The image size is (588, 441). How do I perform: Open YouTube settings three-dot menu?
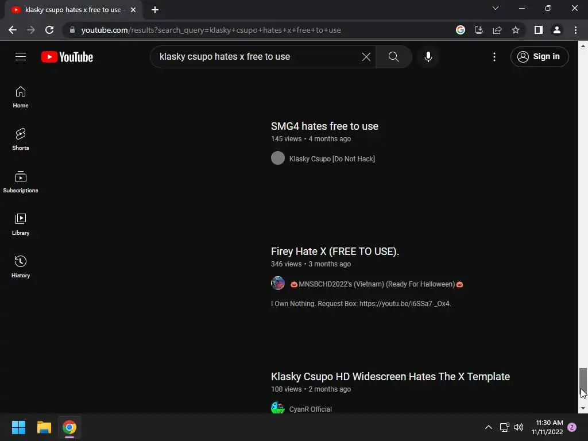tap(494, 57)
